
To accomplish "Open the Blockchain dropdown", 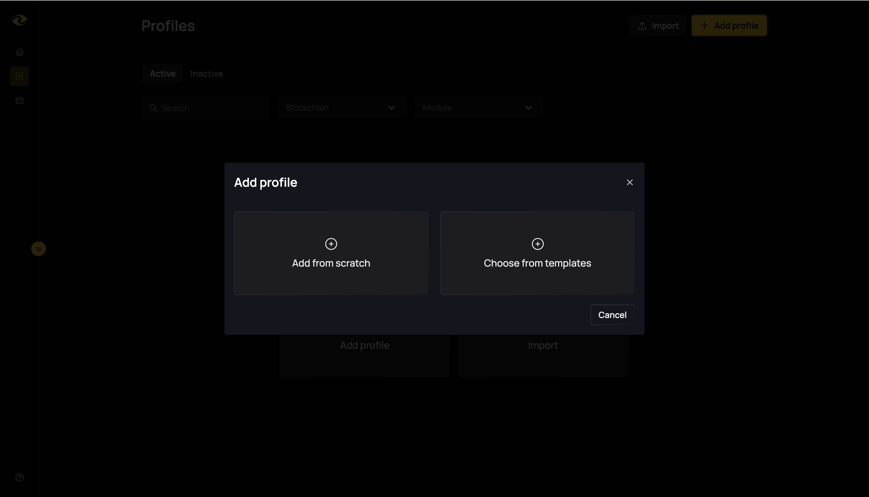I will pyautogui.click(x=341, y=107).
